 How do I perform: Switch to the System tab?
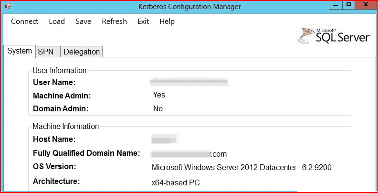coord(20,51)
